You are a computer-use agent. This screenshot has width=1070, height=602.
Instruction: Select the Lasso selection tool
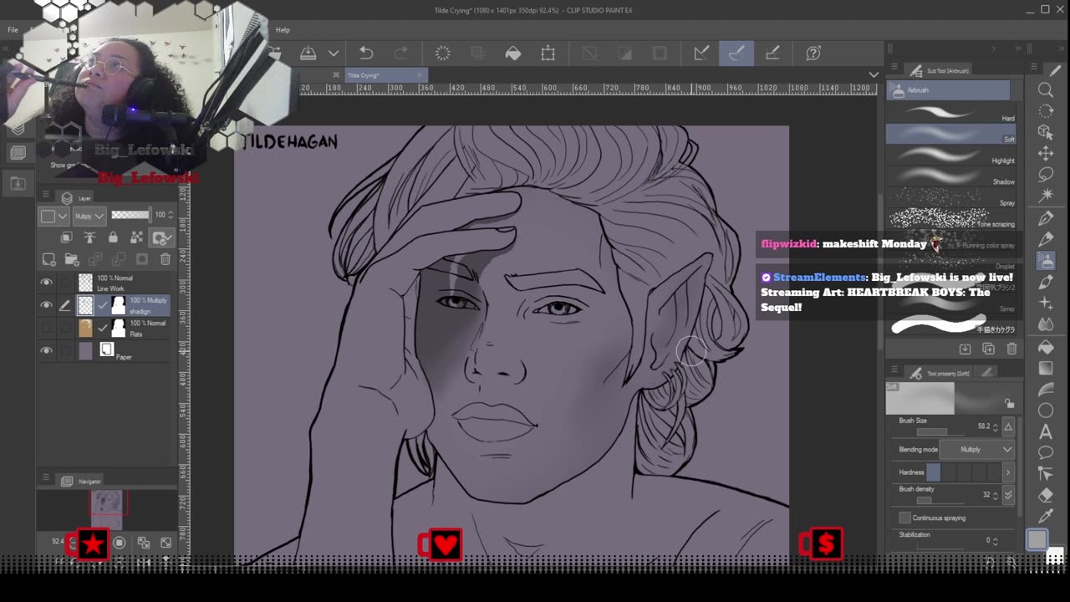click(x=1046, y=175)
